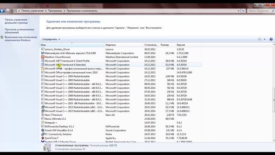This screenshot has height=155, width=275.
Task: Select Visual C++ 2008 9.0.30729.4148 icon
Action: [43, 99]
